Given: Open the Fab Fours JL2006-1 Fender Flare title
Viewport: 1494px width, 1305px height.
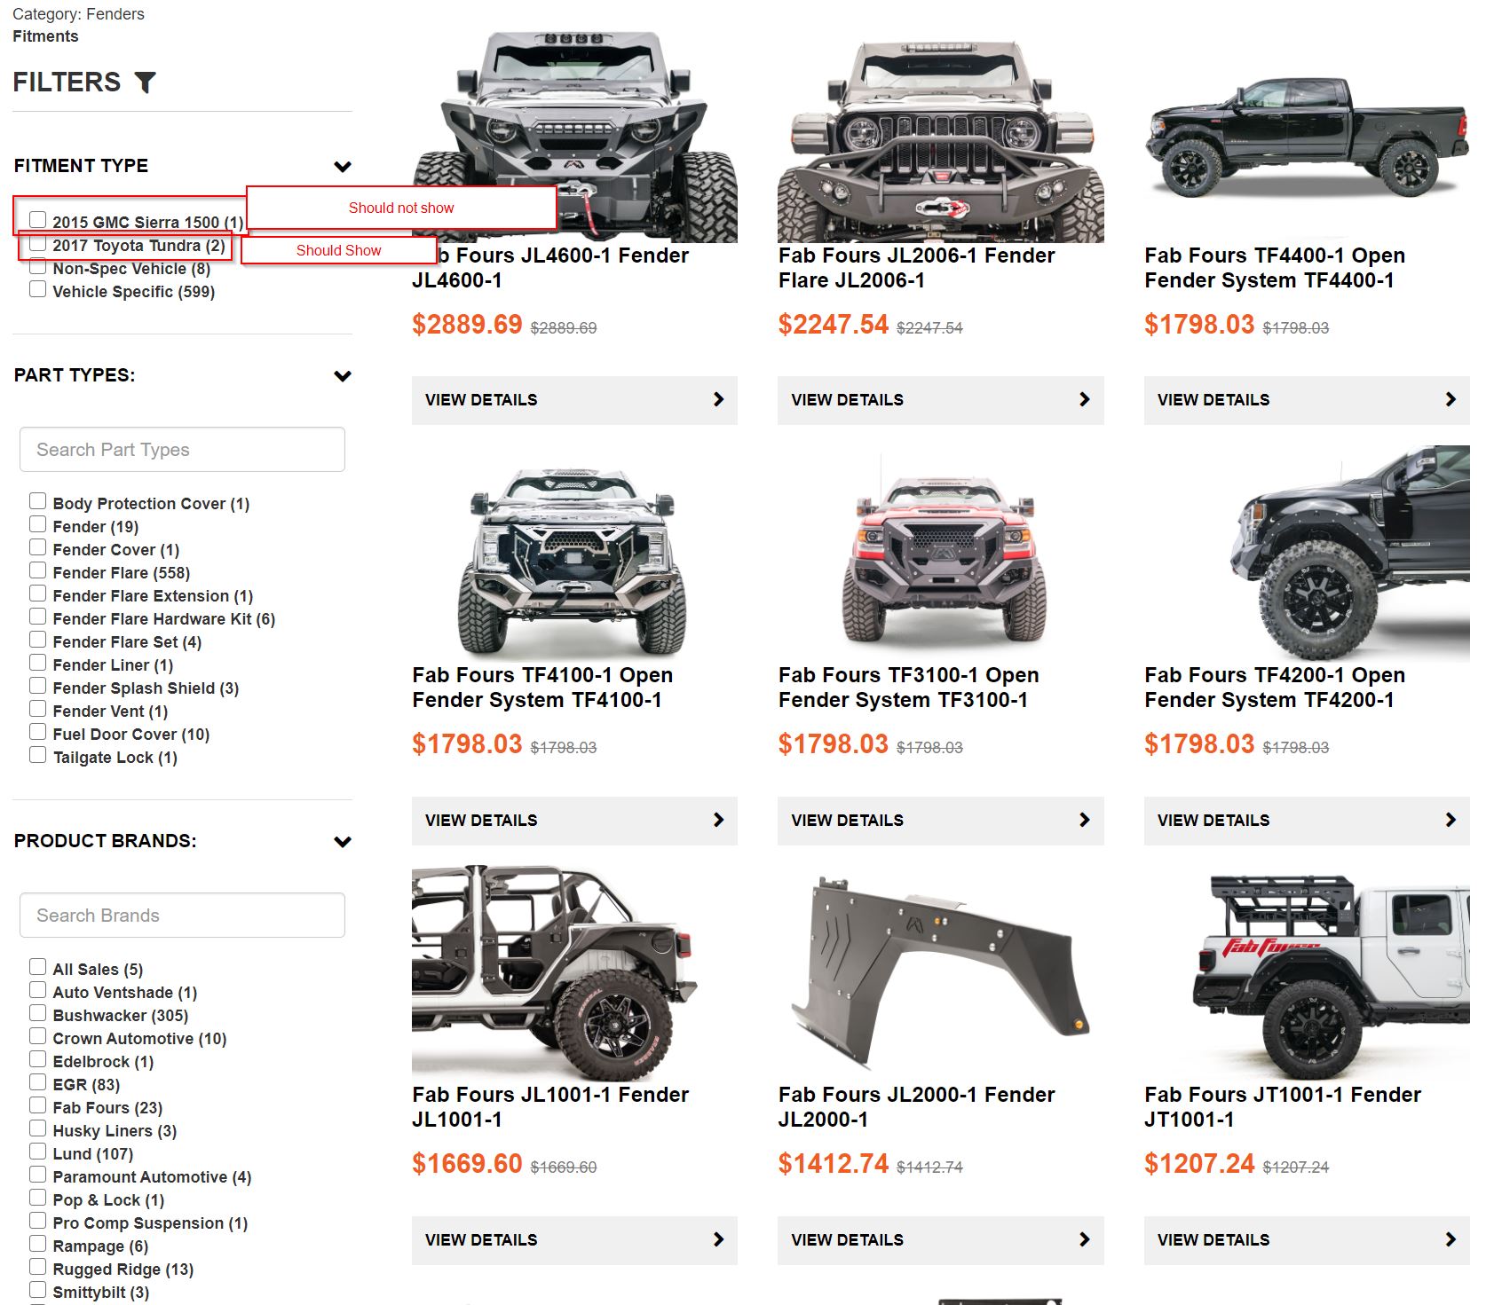Looking at the screenshot, I should click(916, 268).
